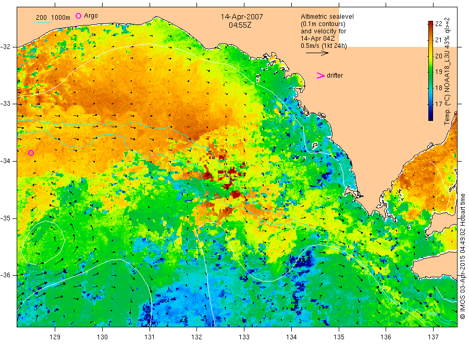469x344 pixels.
Task: Click the -32 latitude axis label
Action: pyautogui.click(x=5, y=47)
